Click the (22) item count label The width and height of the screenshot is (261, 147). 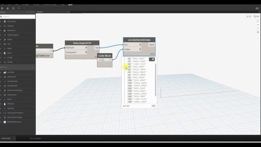tap(153, 106)
